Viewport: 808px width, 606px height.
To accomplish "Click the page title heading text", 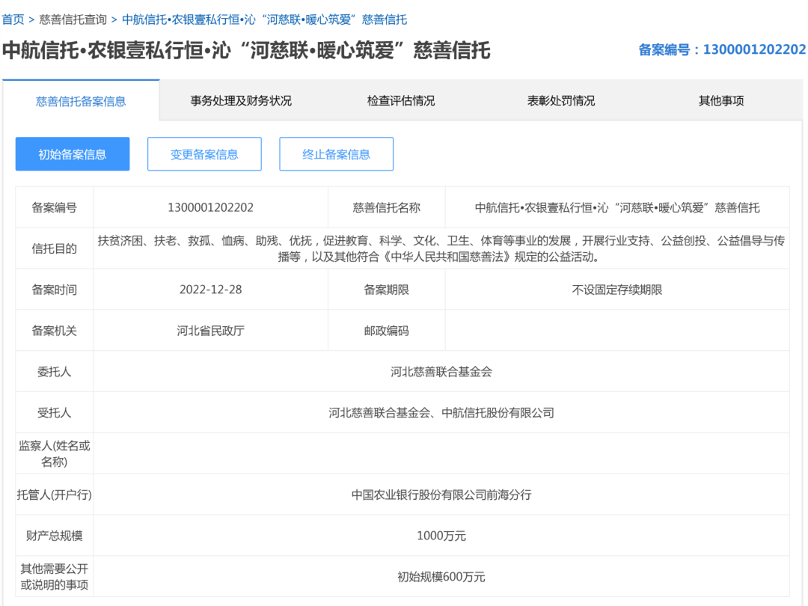I will click(x=246, y=50).
